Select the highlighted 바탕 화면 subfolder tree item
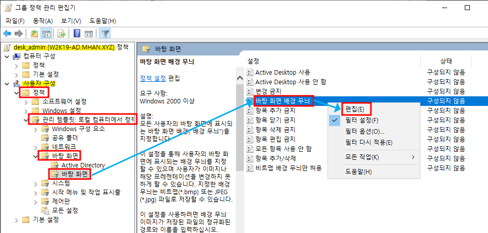Screen dimensions: 488x233 pyautogui.click(x=75, y=174)
